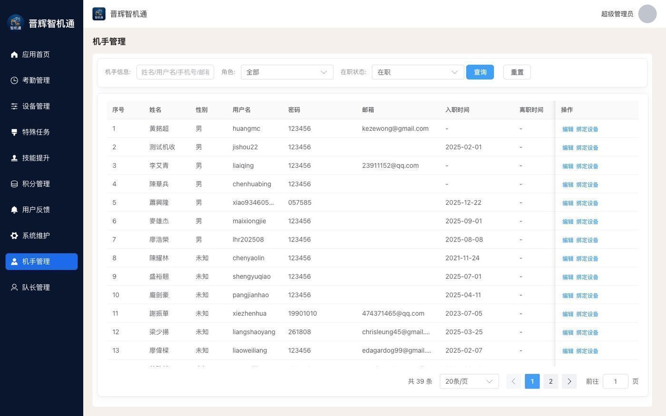Click username pangjianhao
The width and height of the screenshot is (666, 416).
(251, 295)
